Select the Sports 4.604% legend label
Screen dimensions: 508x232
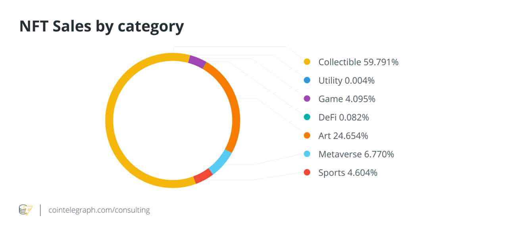[x=348, y=173]
